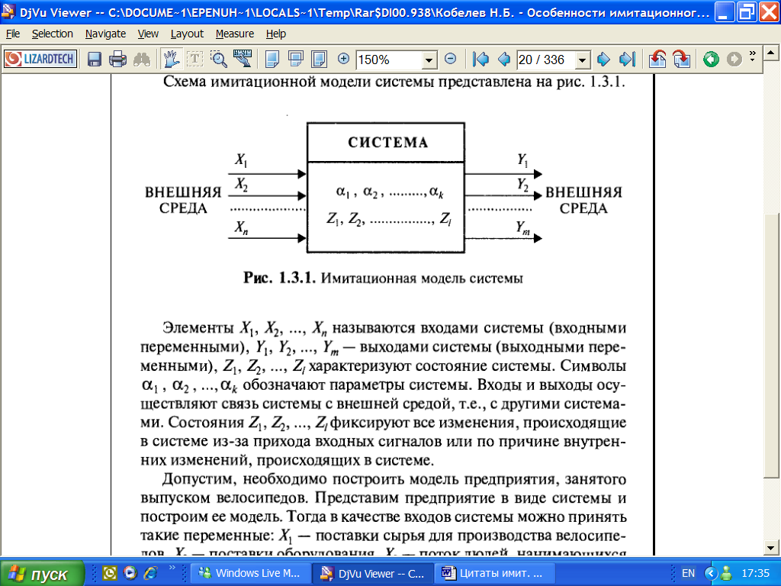Open the Layout menu
The image size is (781, 586).
pos(188,34)
